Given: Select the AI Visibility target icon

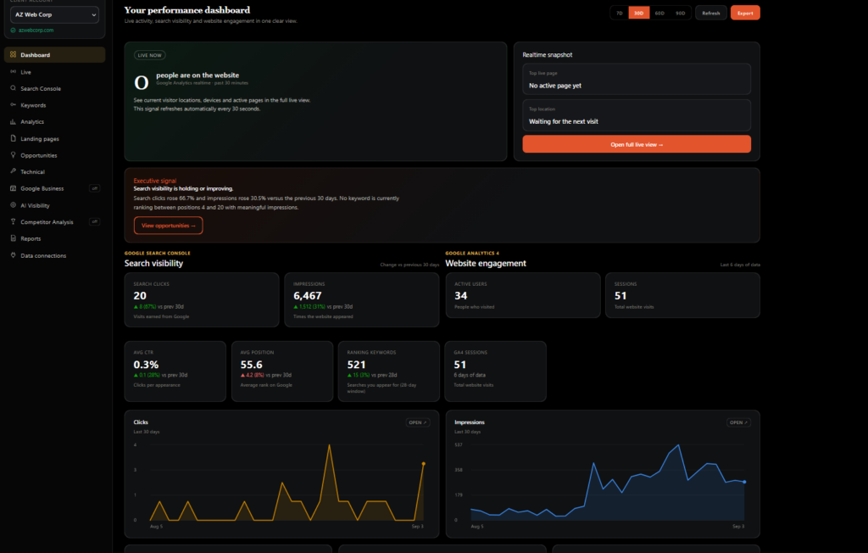Looking at the screenshot, I should click(14, 205).
